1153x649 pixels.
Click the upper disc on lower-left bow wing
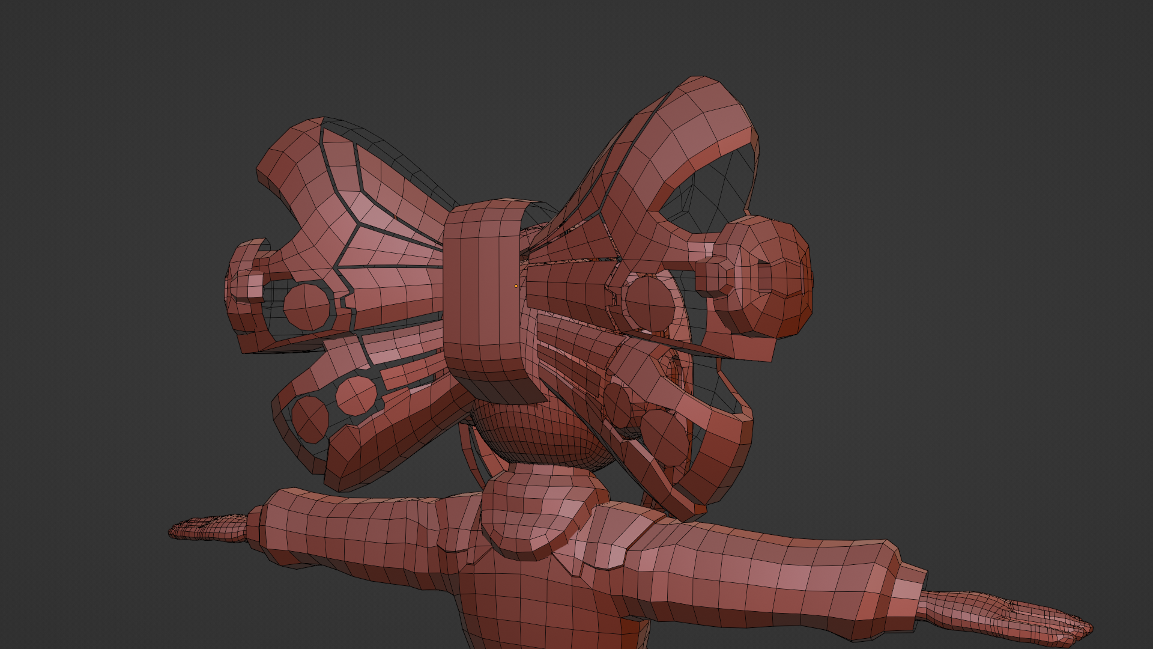pos(356,395)
